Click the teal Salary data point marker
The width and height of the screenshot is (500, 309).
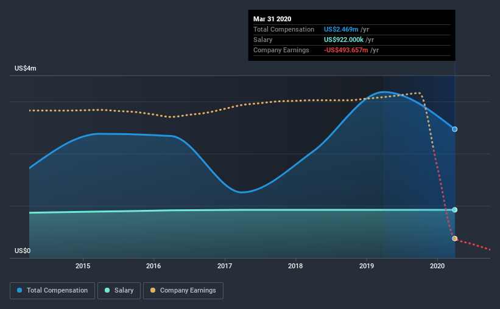tap(455, 210)
